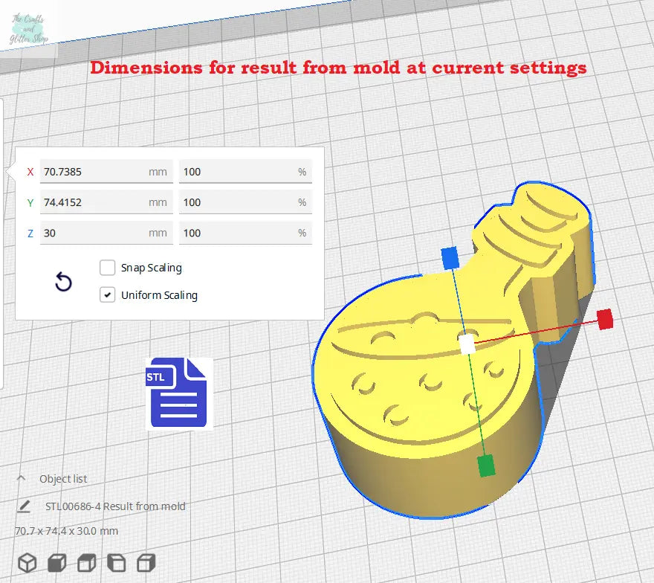Select STL00686-4 Result from mold in list
The width and height of the screenshot is (654, 583).
[x=115, y=506]
